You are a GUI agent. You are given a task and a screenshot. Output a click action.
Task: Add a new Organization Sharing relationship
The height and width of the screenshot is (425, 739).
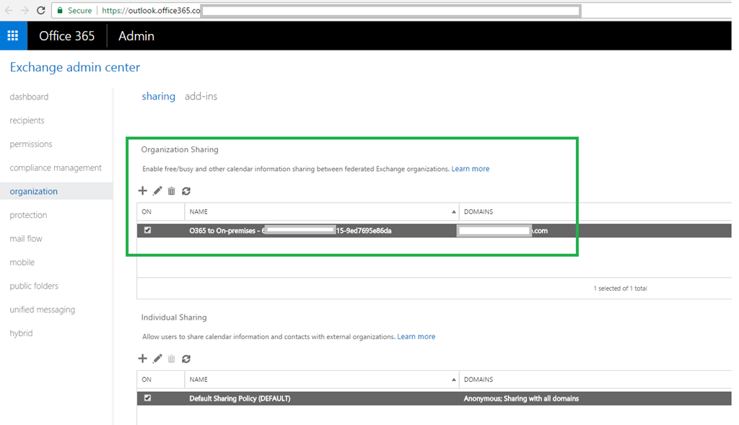coord(142,190)
